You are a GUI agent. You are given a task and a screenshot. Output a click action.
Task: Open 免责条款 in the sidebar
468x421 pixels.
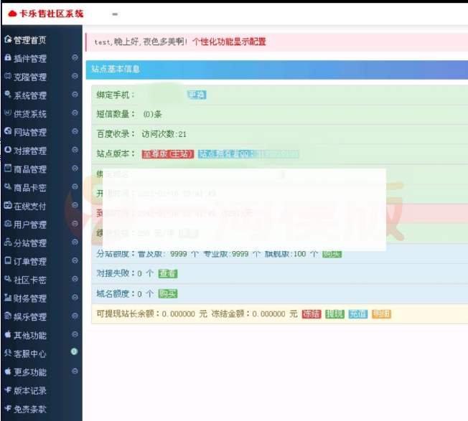tap(29, 409)
